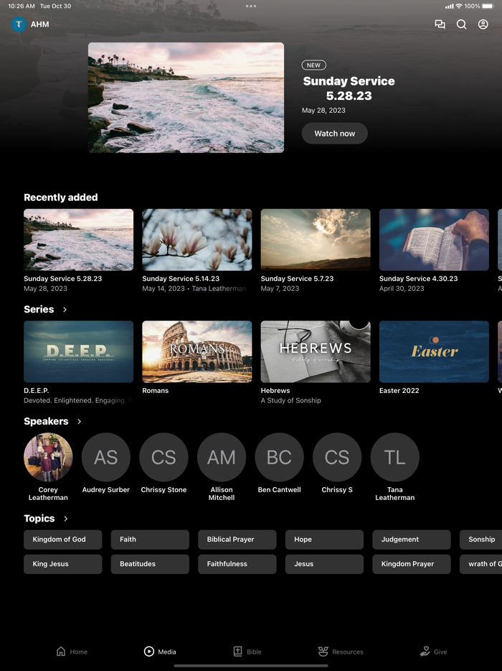Open the search magnifier icon
This screenshot has width=502, height=671.
click(461, 24)
